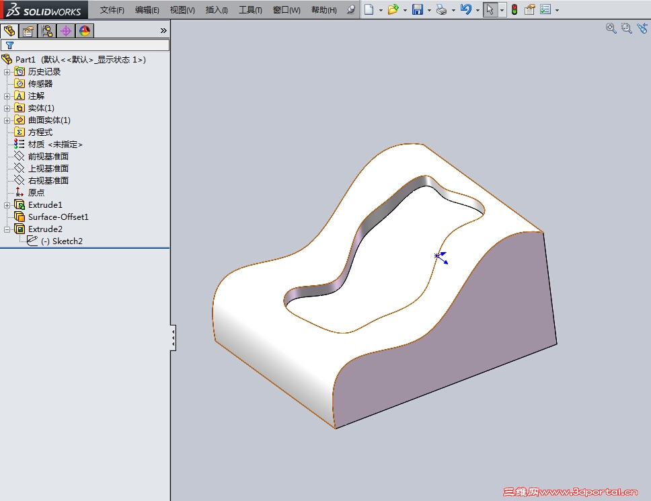Screen dimensions: 651x501
Task: Switch to FeatureManager design tree tab
Action: point(9,31)
